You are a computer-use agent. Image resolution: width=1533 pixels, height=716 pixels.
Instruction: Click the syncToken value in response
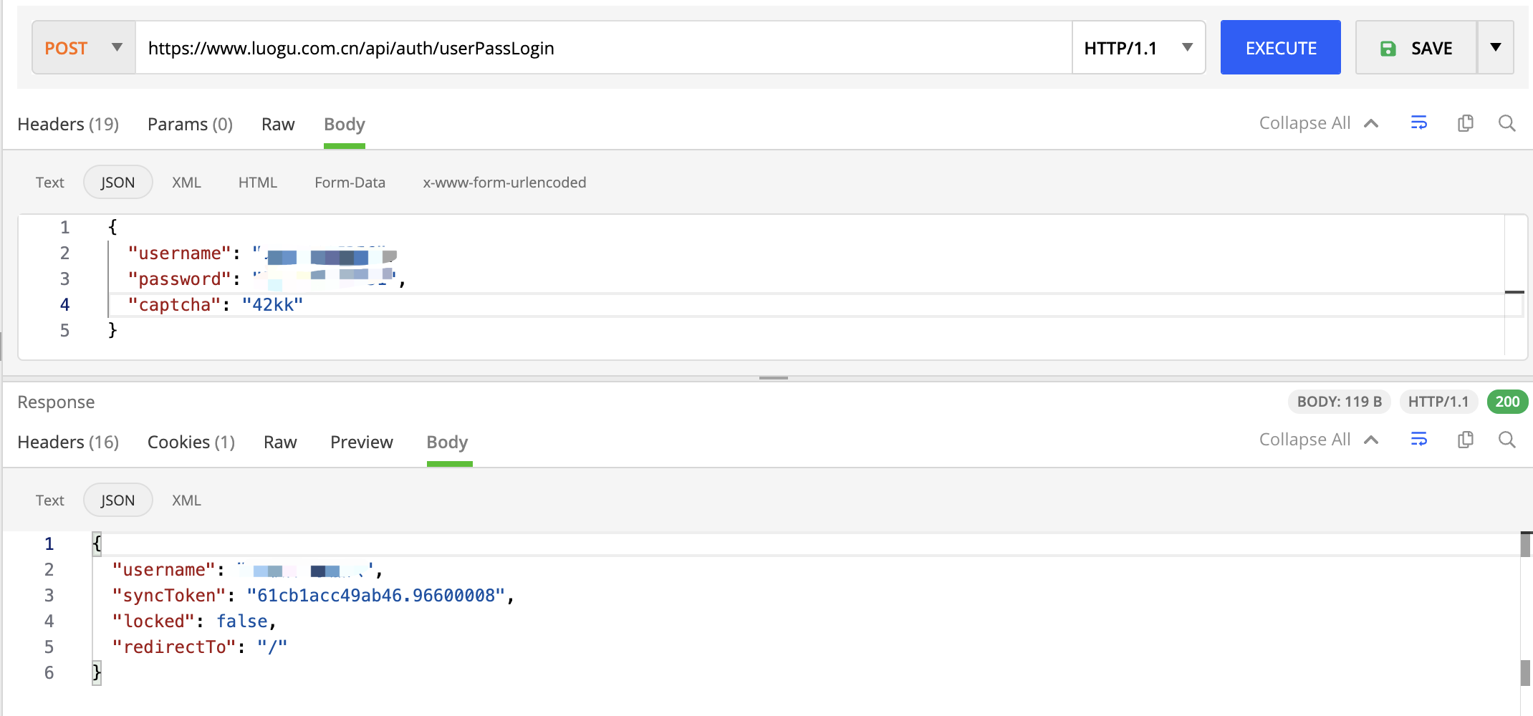tap(376, 596)
